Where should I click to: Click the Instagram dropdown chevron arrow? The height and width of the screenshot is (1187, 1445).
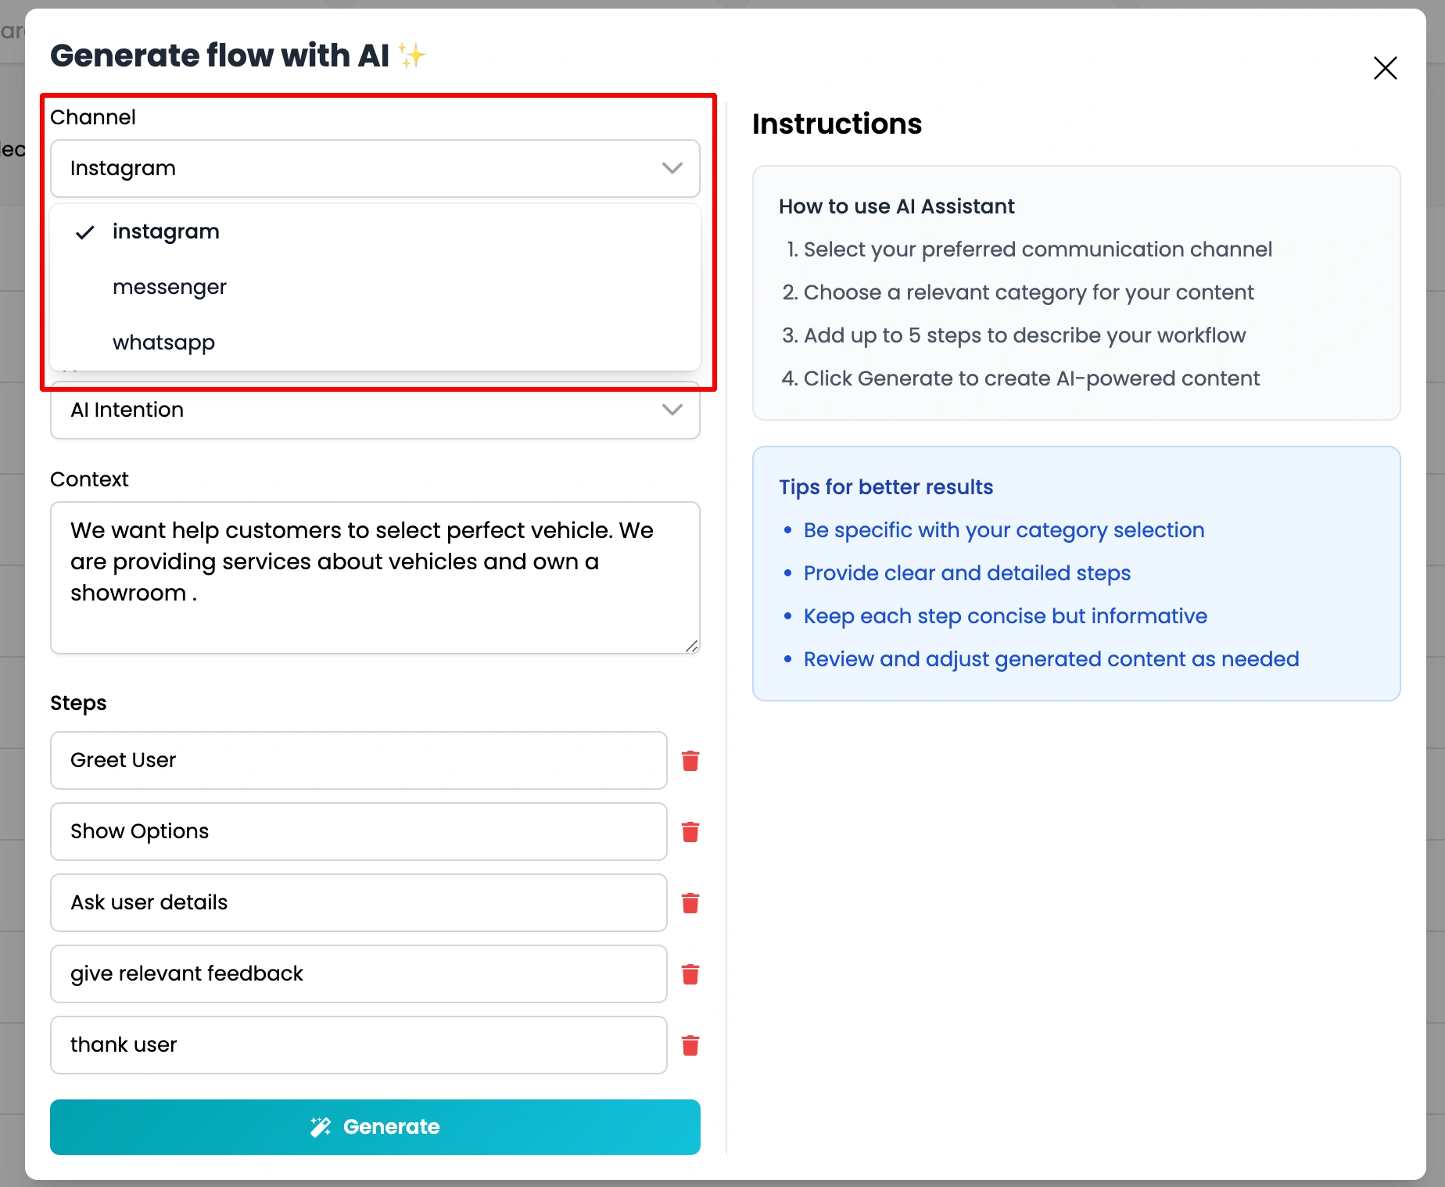point(672,168)
